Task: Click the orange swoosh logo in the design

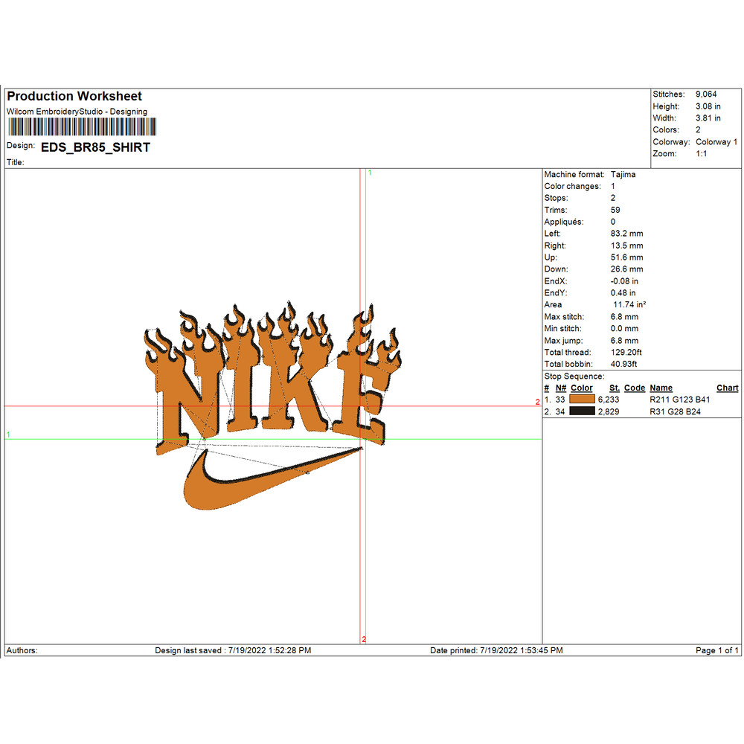Action: [x=246, y=485]
